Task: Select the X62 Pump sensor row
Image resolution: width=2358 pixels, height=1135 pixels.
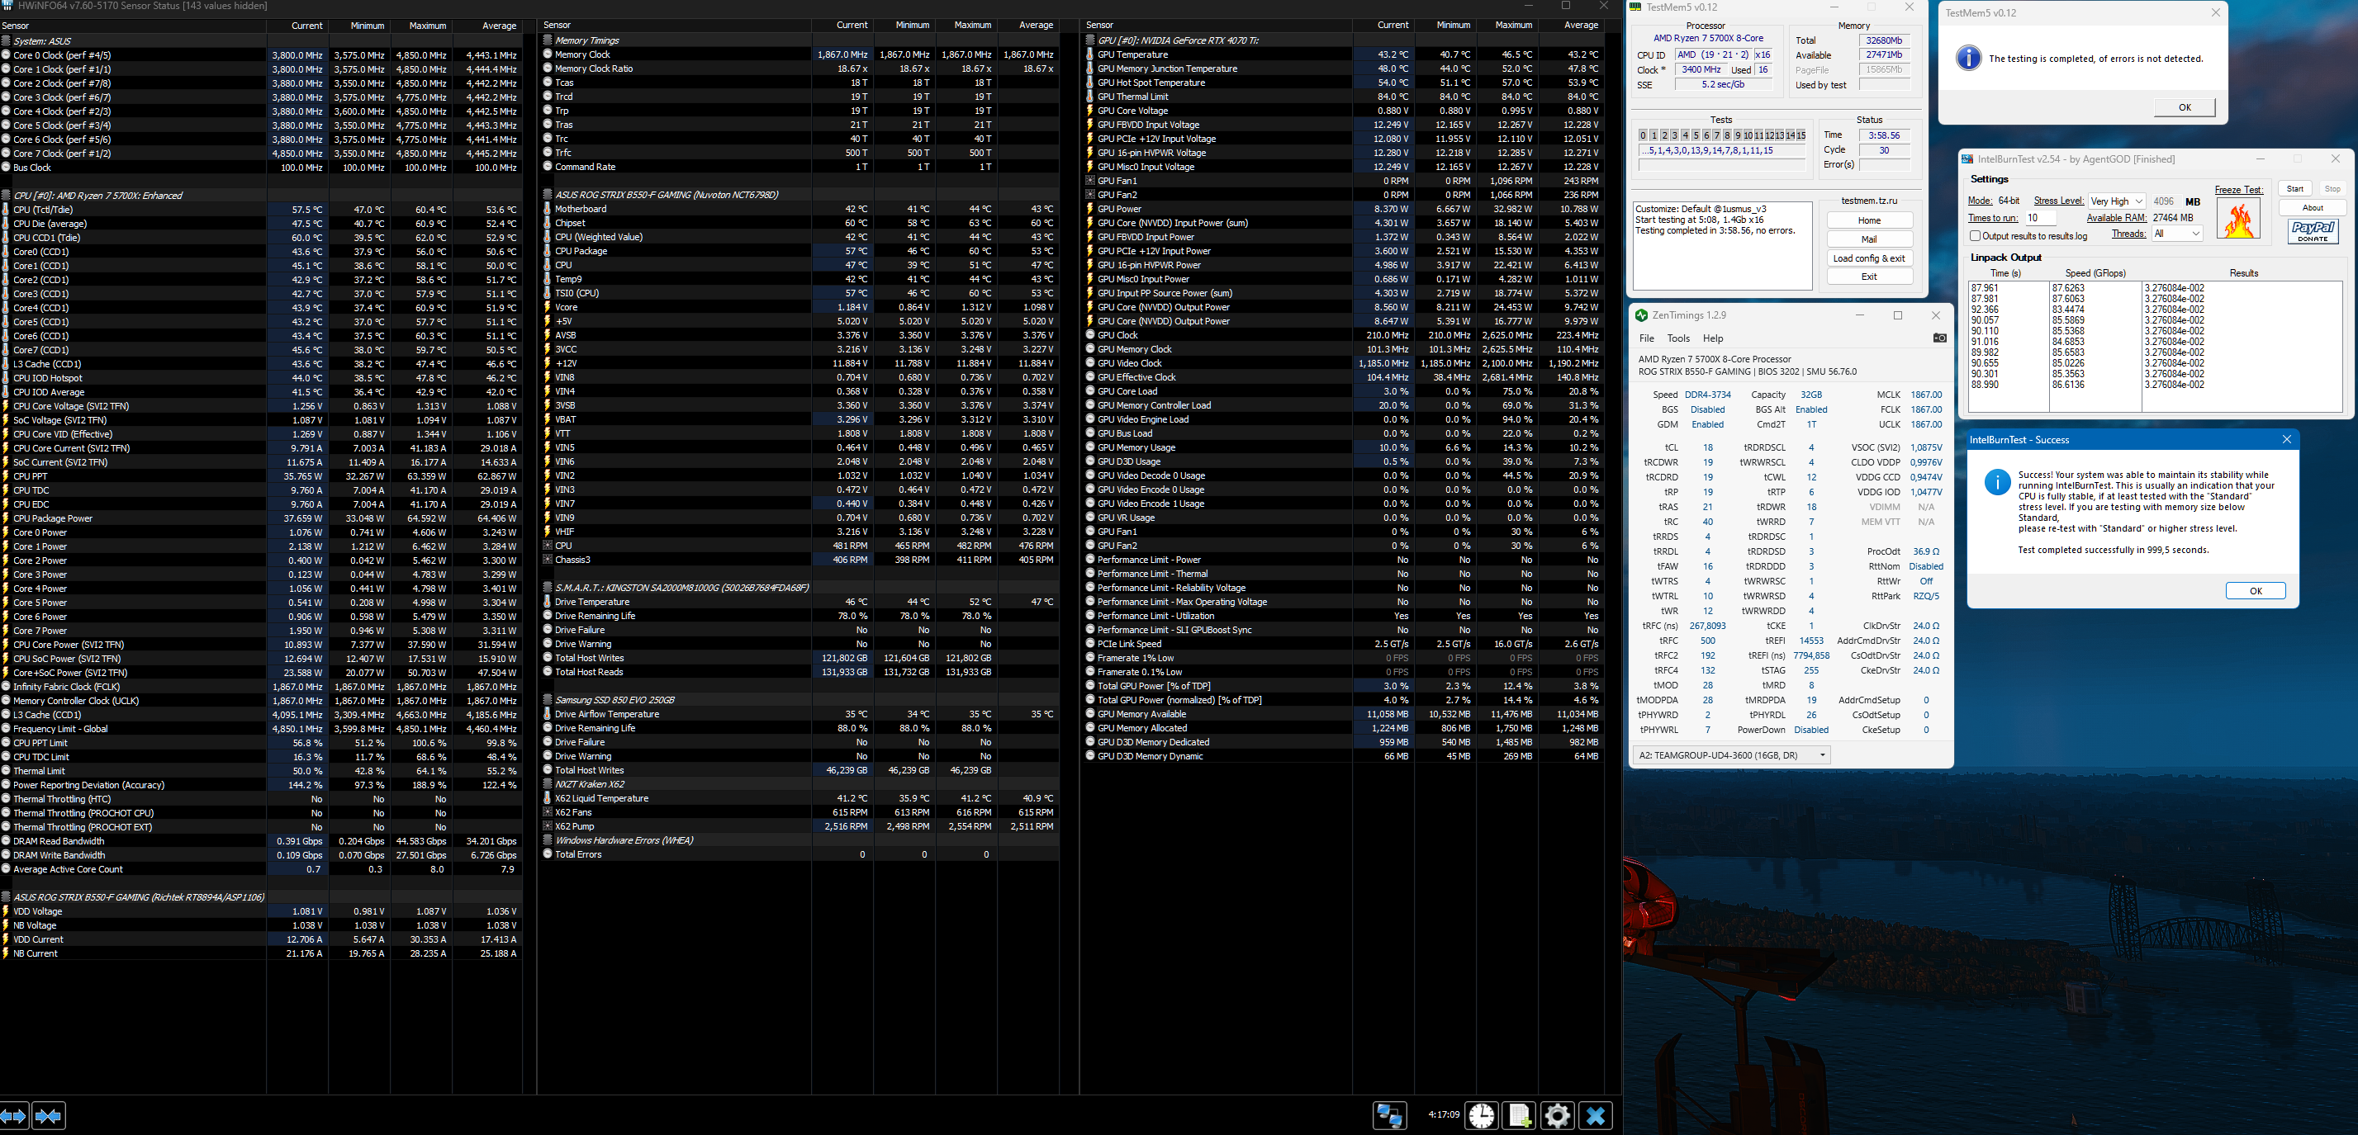Action: 801,826
